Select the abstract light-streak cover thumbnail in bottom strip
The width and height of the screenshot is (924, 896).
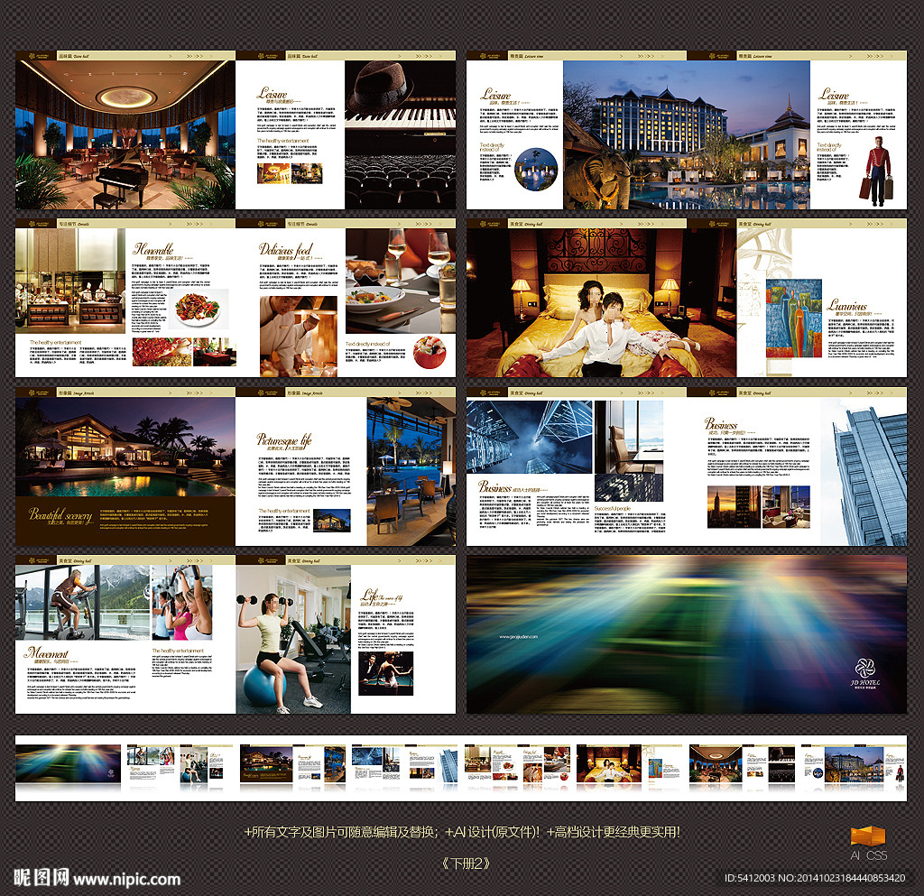tap(69, 763)
